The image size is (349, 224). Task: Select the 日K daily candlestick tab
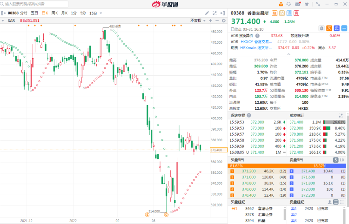click(x=45, y=13)
